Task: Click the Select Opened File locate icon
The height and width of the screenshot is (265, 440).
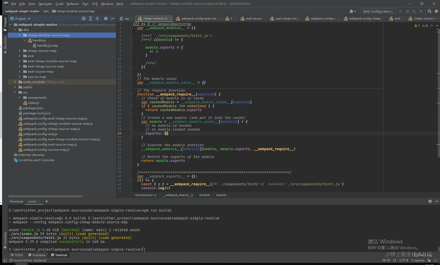Action: point(84,19)
